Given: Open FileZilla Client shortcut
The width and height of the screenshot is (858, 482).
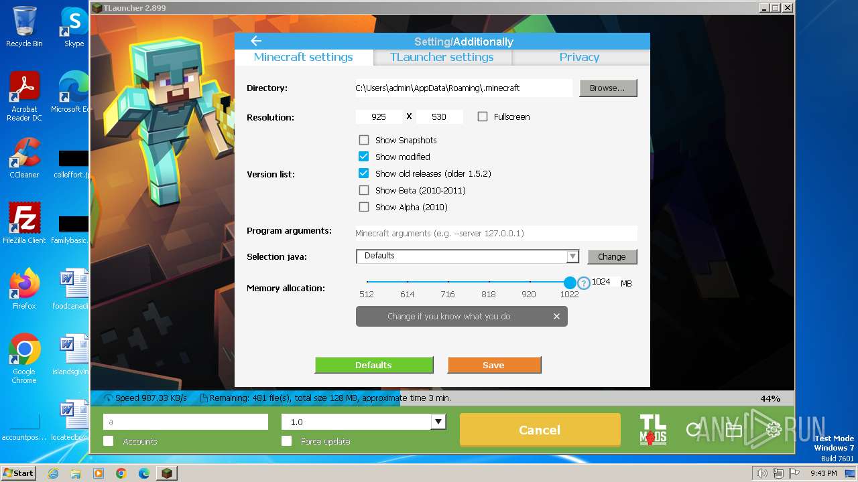Looking at the screenshot, I should pyautogui.click(x=24, y=223).
